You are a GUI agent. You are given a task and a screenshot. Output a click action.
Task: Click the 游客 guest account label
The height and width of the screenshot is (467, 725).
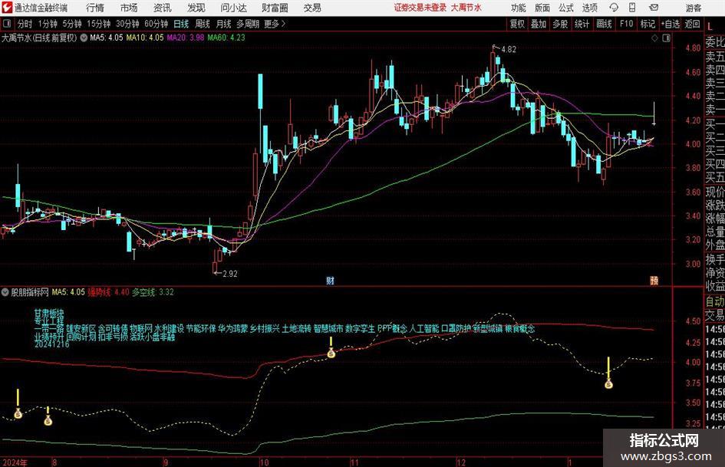pyautogui.click(x=694, y=8)
